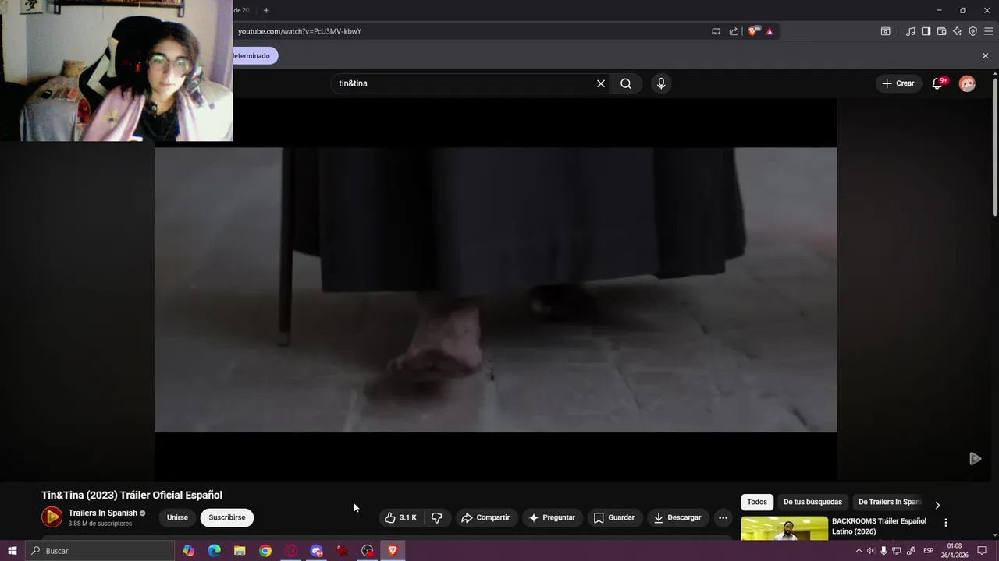The width and height of the screenshot is (999, 561).
Task: Click the Preguntar button
Action: click(552, 517)
